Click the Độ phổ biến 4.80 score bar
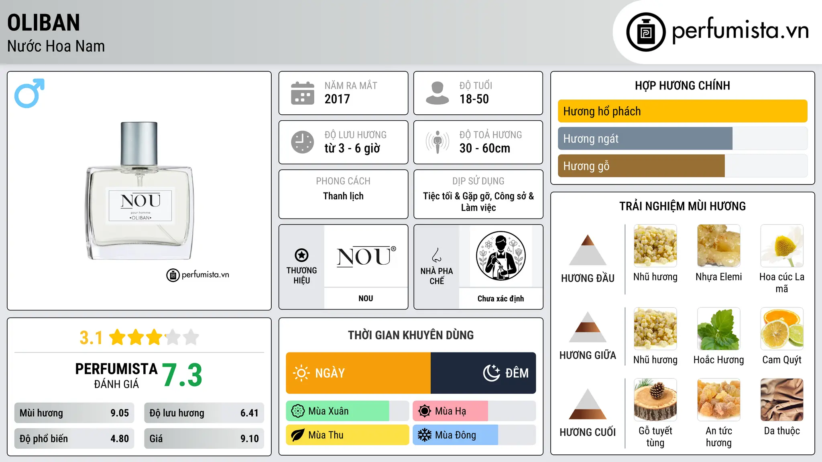822x462 pixels. (x=74, y=438)
